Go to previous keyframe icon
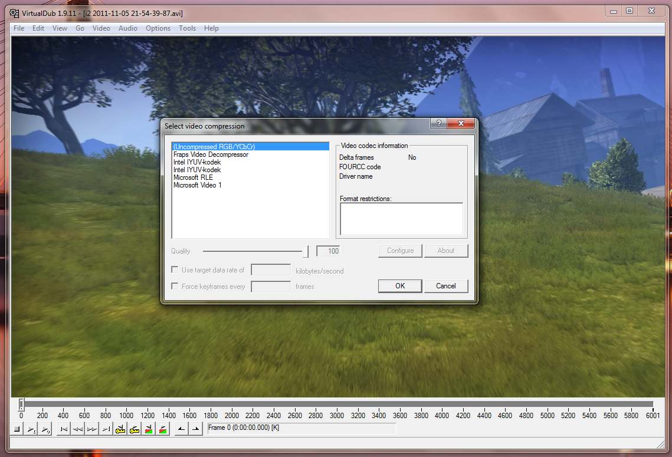This screenshot has height=457, width=672. tap(120, 429)
